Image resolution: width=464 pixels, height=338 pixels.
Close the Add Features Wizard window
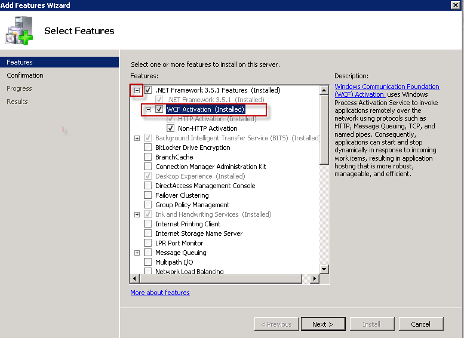coord(456,5)
